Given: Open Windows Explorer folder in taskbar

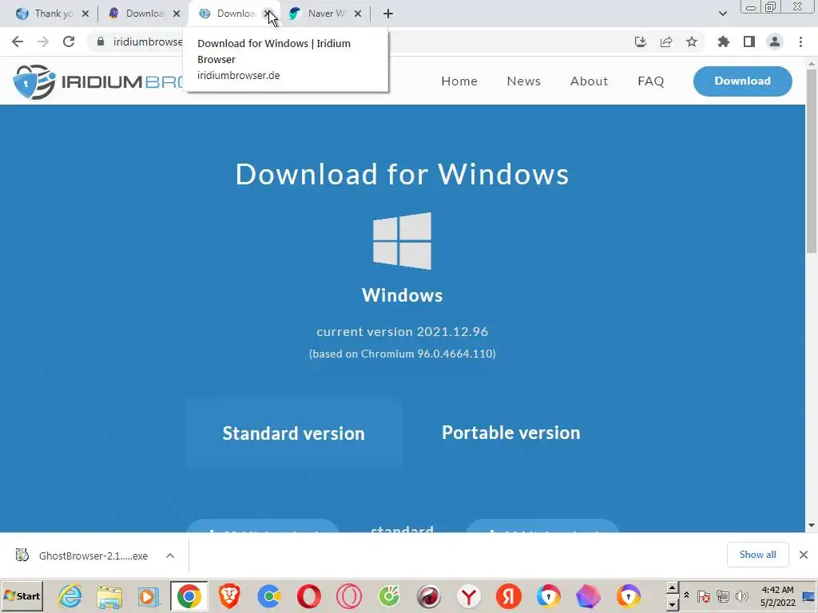Looking at the screenshot, I should [109, 595].
